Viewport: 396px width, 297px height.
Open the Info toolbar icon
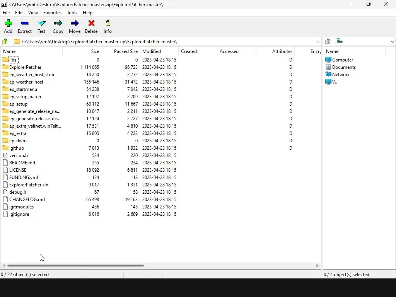point(108,23)
